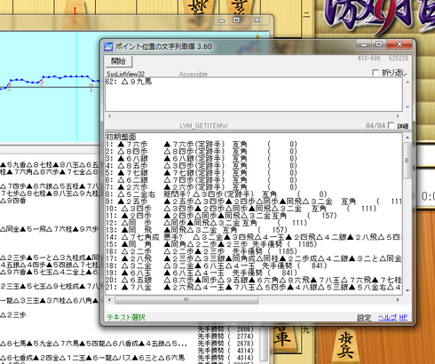Select the line 7: ▲2六歩

(x=202, y=187)
